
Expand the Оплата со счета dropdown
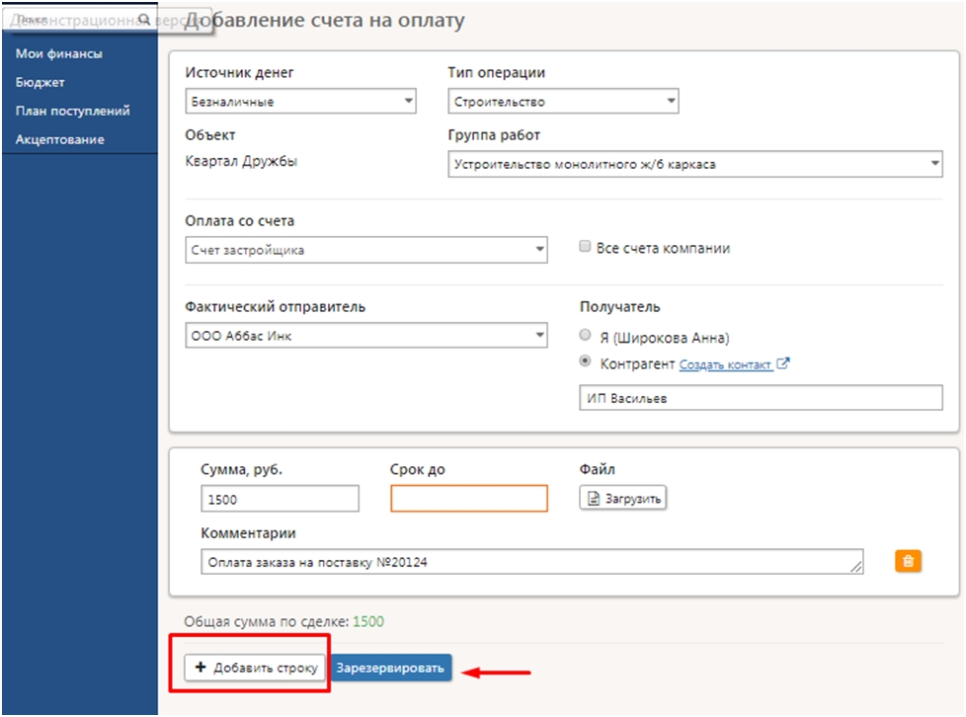click(366, 250)
